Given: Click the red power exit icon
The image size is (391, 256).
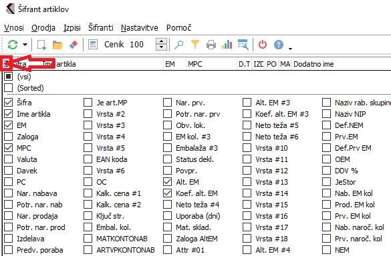Looking at the screenshot, I should coord(263,45).
